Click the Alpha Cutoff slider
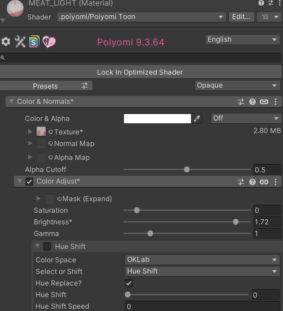 pyautogui.click(x=187, y=170)
